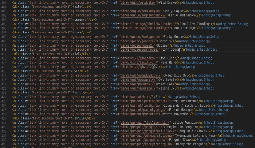Click line number 407 in the gutter
This screenshot has height=148, width=255.
click(x=4, y=33)
